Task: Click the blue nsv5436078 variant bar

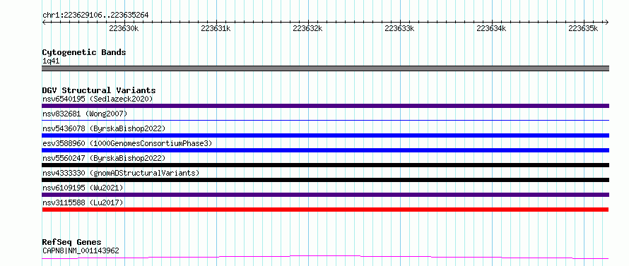Action: pyautogui.click(x=325, y=135)
